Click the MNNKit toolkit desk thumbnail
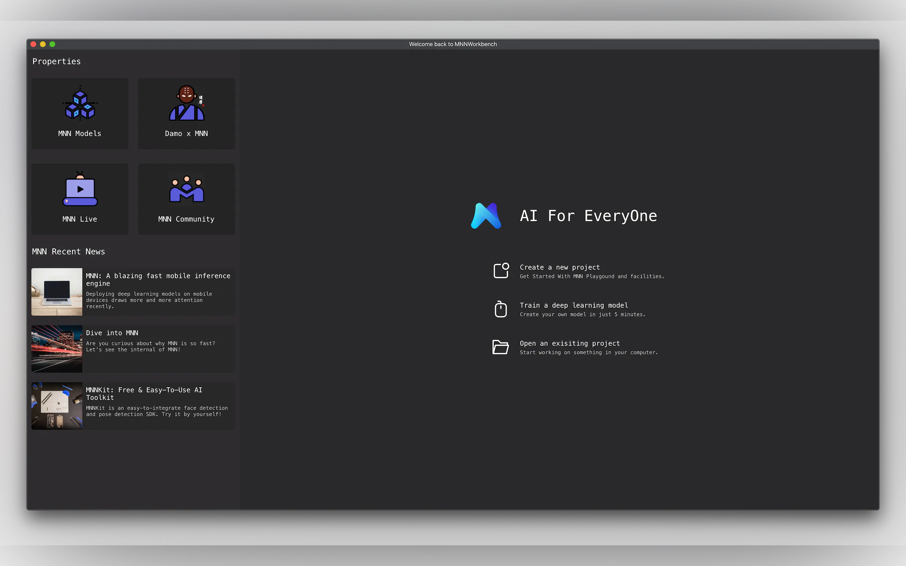 tap(57, 406)
